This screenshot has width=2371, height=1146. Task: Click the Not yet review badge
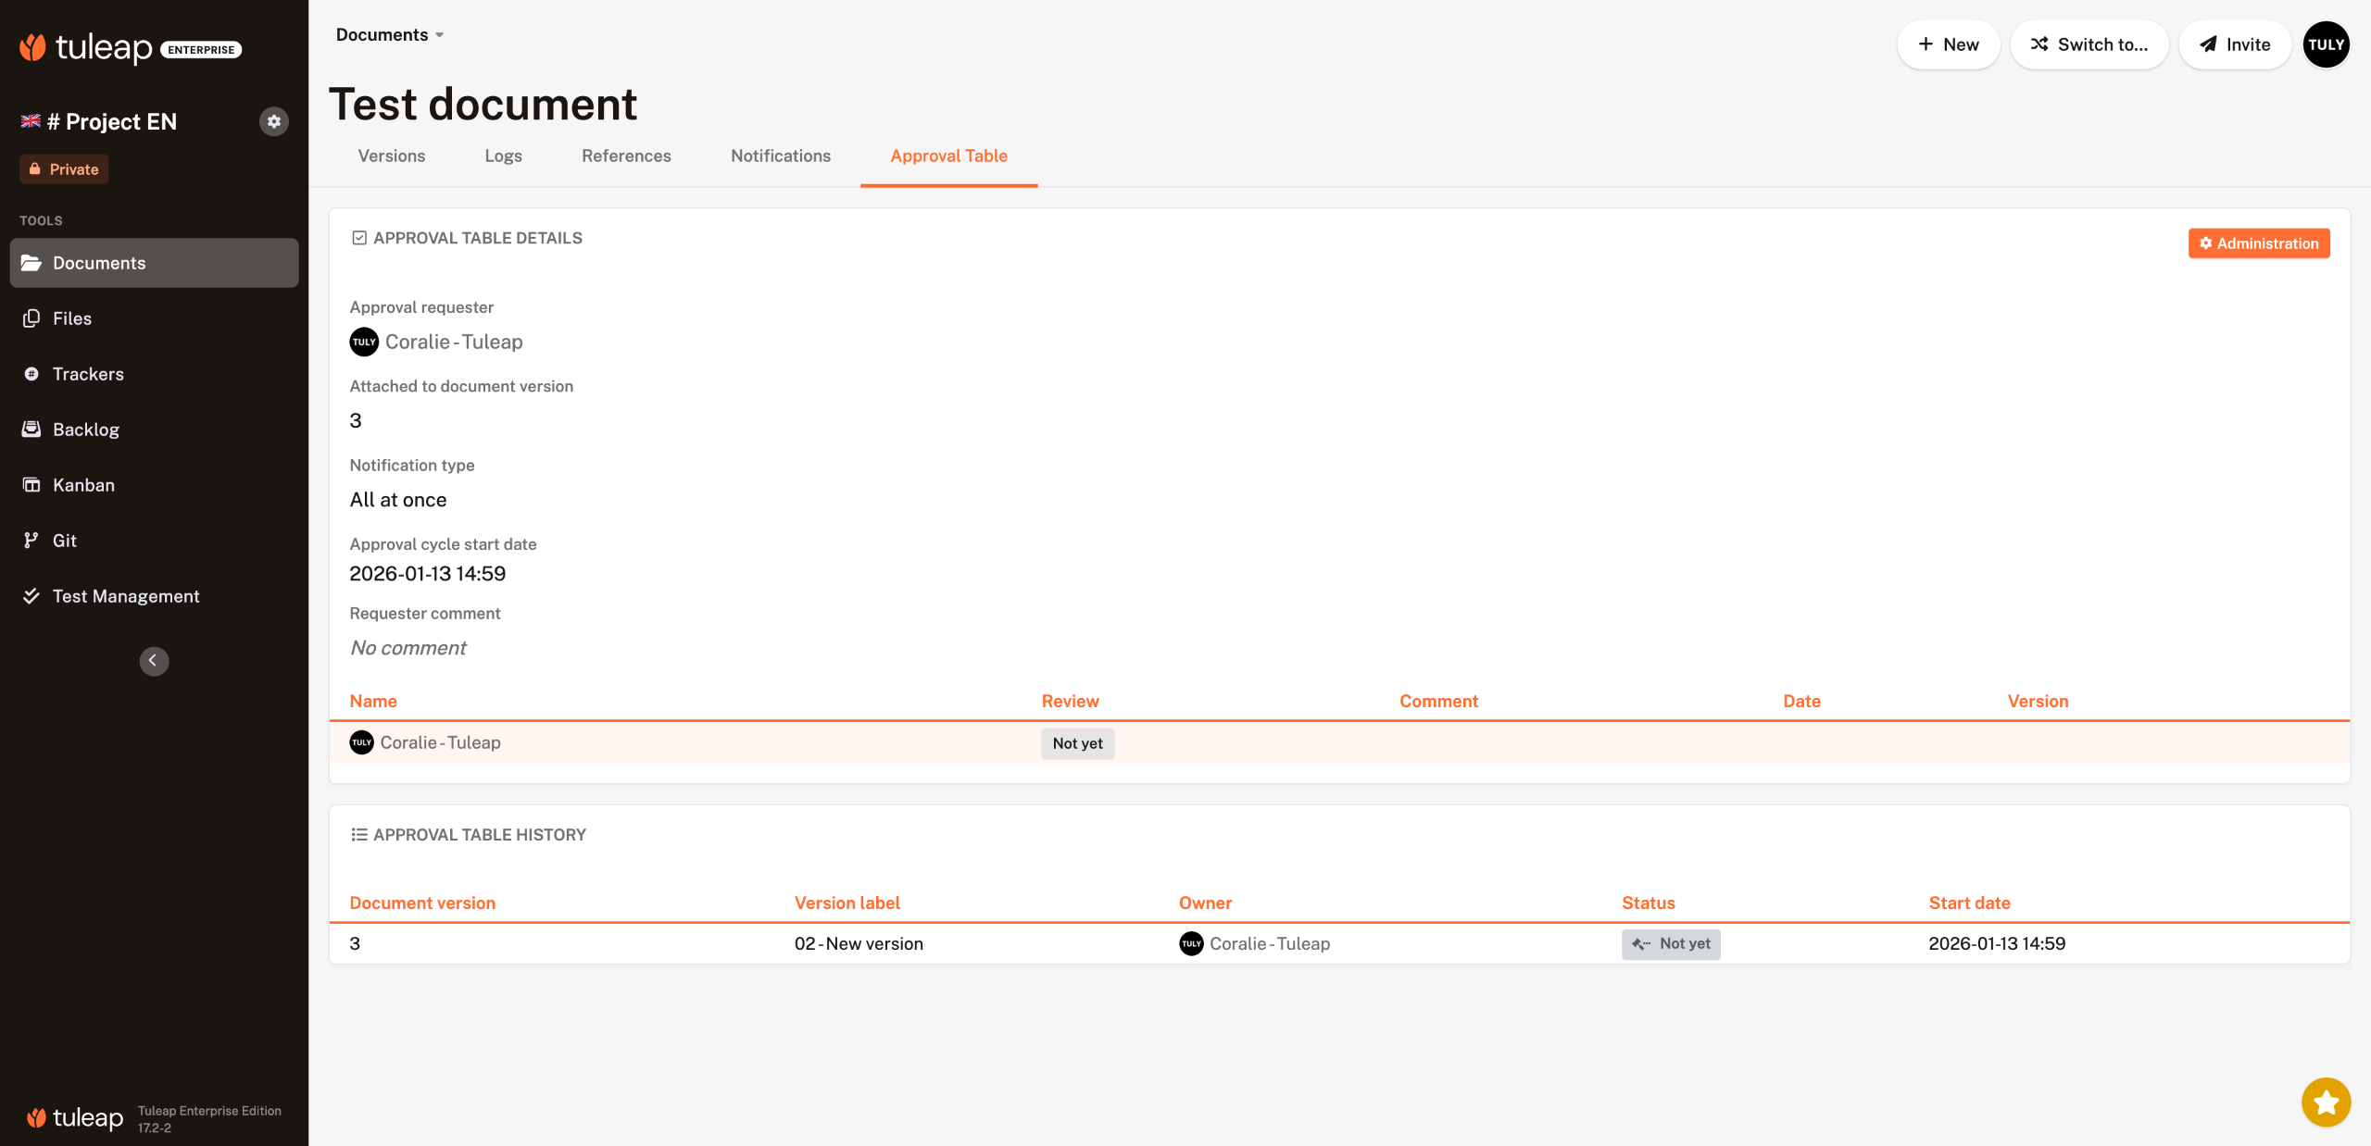pyautogui.click(x=1077, y=743)
